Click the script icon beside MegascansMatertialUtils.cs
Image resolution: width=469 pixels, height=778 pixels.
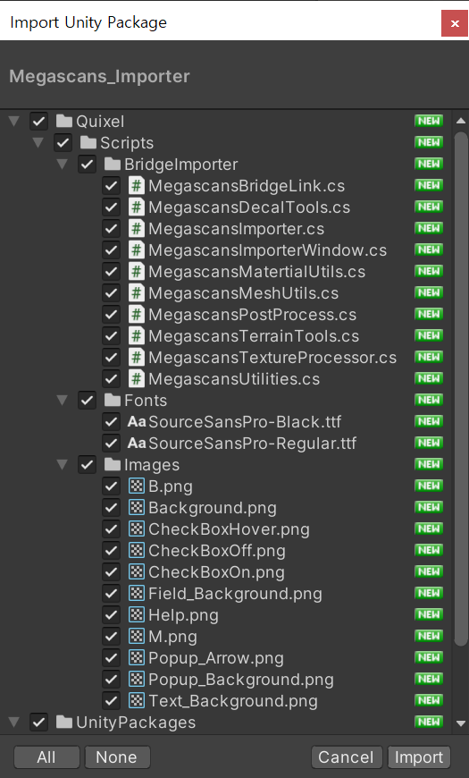click(137, 272)
